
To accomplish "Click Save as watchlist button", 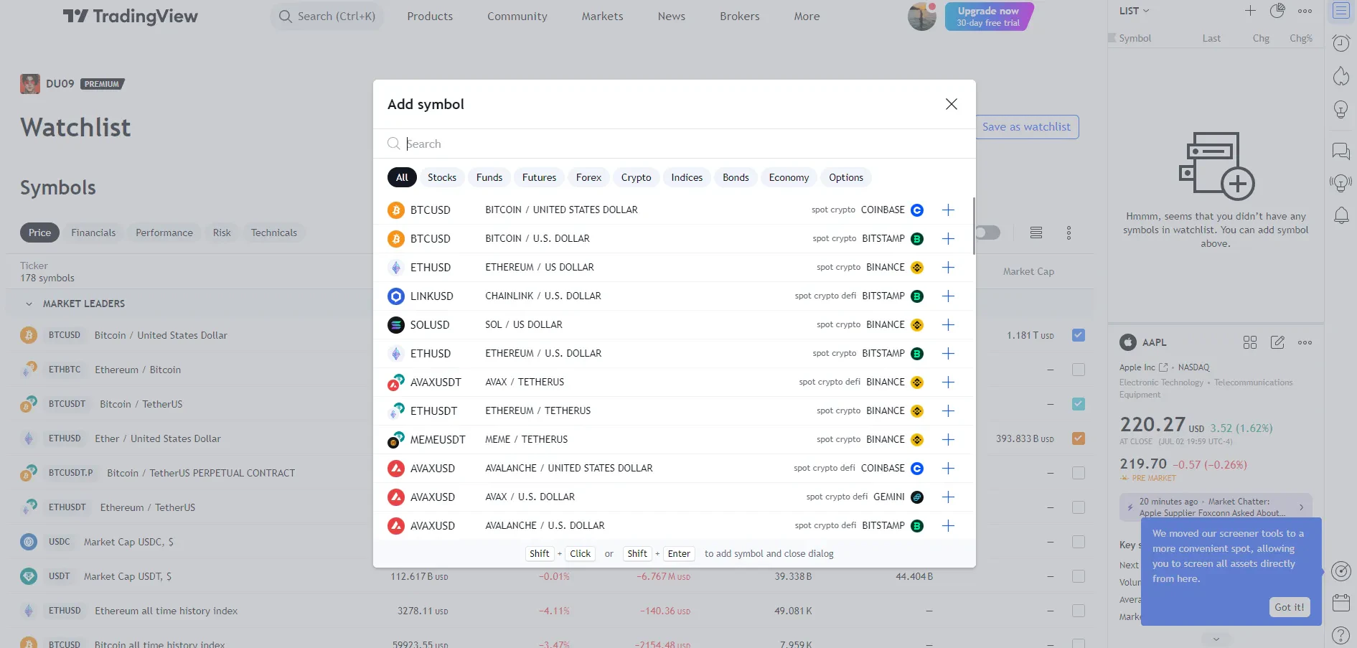I will tap(1026, 127).
